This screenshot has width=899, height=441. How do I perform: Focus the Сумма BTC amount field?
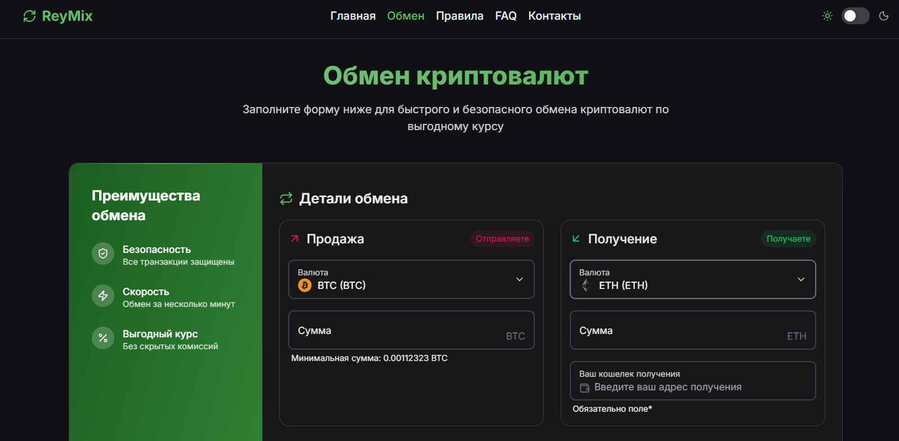point(412,330)
